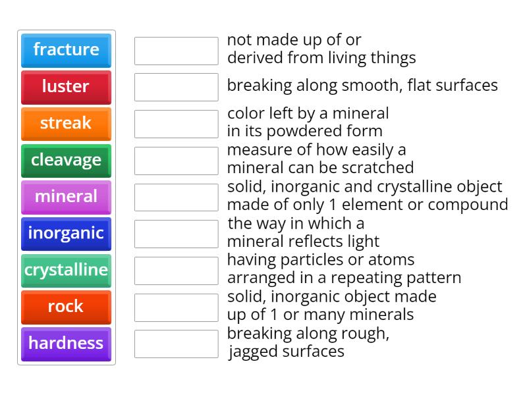Click the mineral word tile

coord(66,197)
